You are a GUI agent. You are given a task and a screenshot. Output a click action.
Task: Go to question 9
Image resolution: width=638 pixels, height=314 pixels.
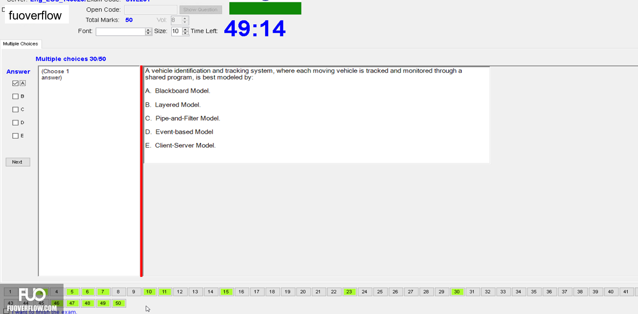coord(133,292)
